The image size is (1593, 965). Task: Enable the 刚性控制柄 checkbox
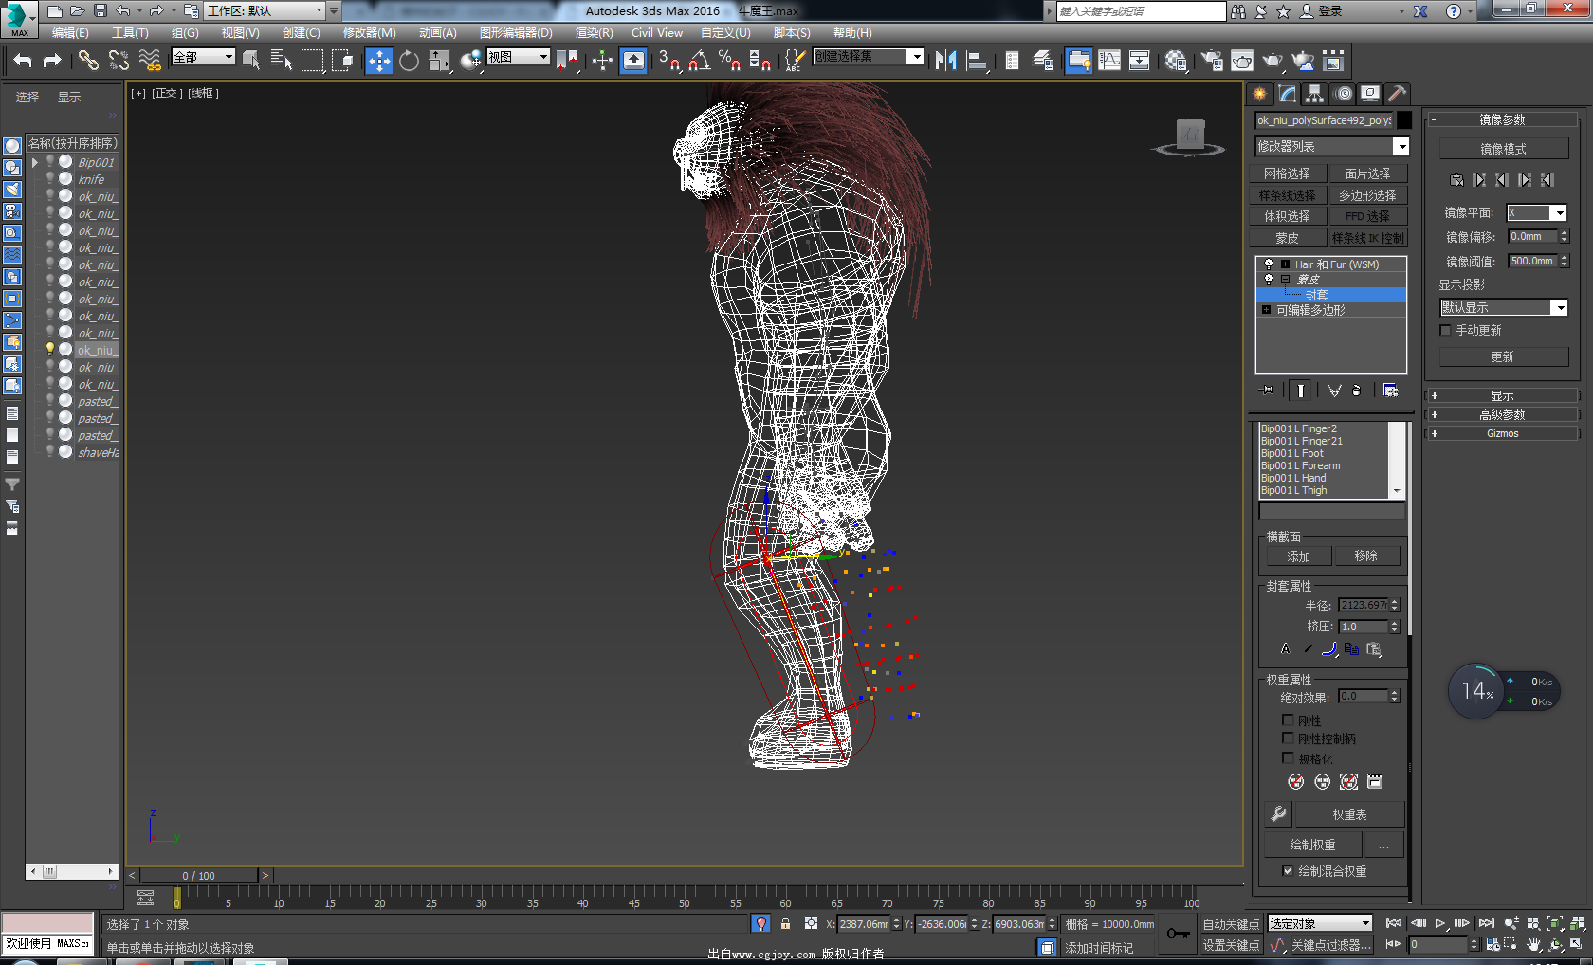click(x=1288, y=738)
